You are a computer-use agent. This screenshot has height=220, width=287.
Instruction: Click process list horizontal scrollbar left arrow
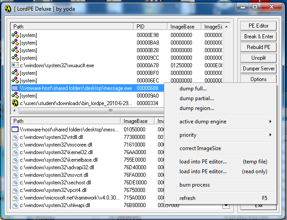point(14,110)
